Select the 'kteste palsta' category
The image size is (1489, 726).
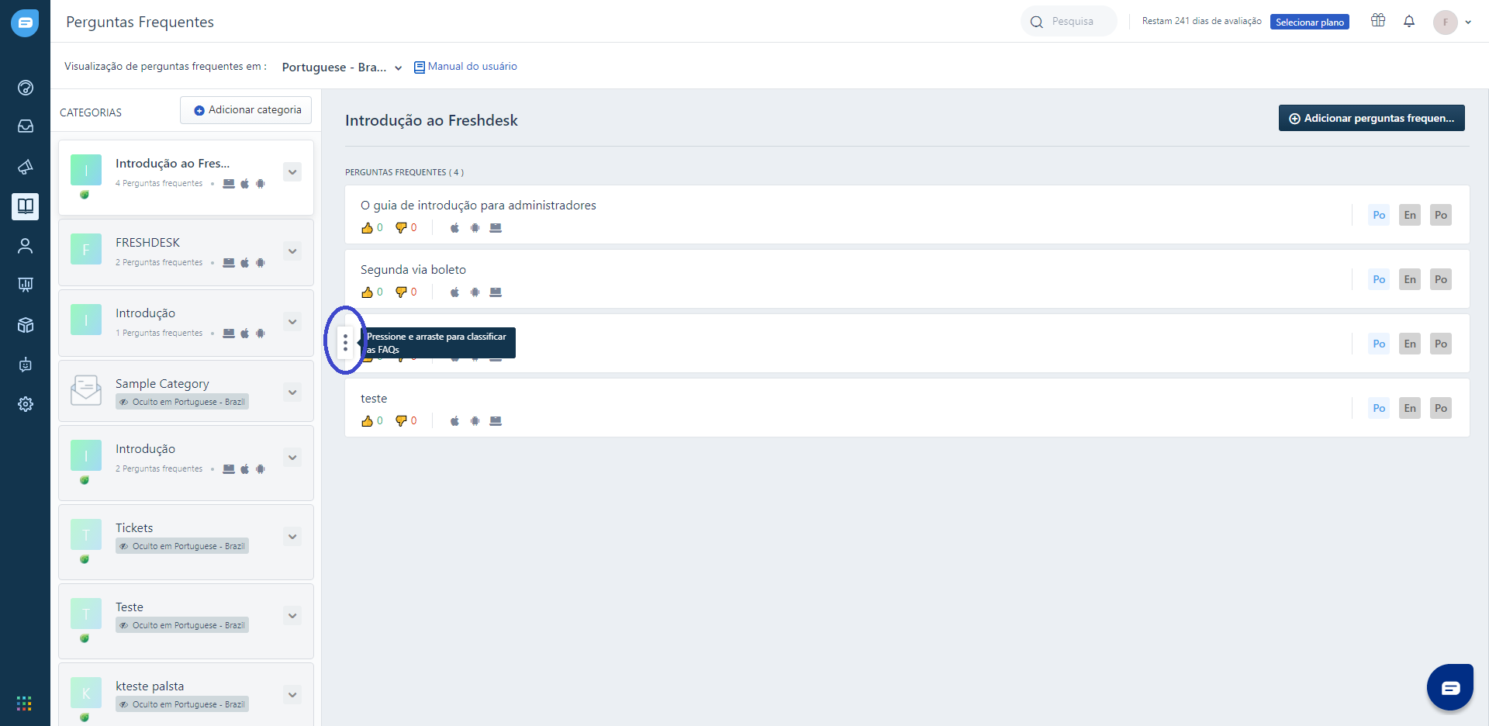pos(186,695)
